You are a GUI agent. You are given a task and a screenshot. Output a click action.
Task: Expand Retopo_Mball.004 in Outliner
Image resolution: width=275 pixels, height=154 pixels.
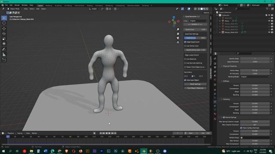pyautogui.click(x=220, y=33)
